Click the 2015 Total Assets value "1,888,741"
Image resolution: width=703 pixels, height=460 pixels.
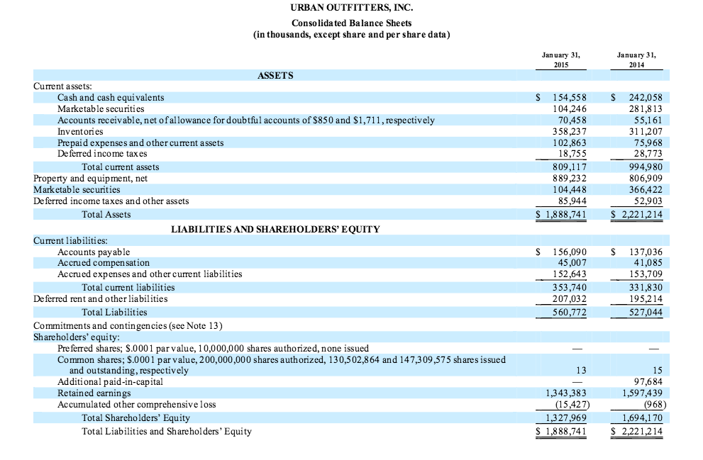[x=566, y=214]
